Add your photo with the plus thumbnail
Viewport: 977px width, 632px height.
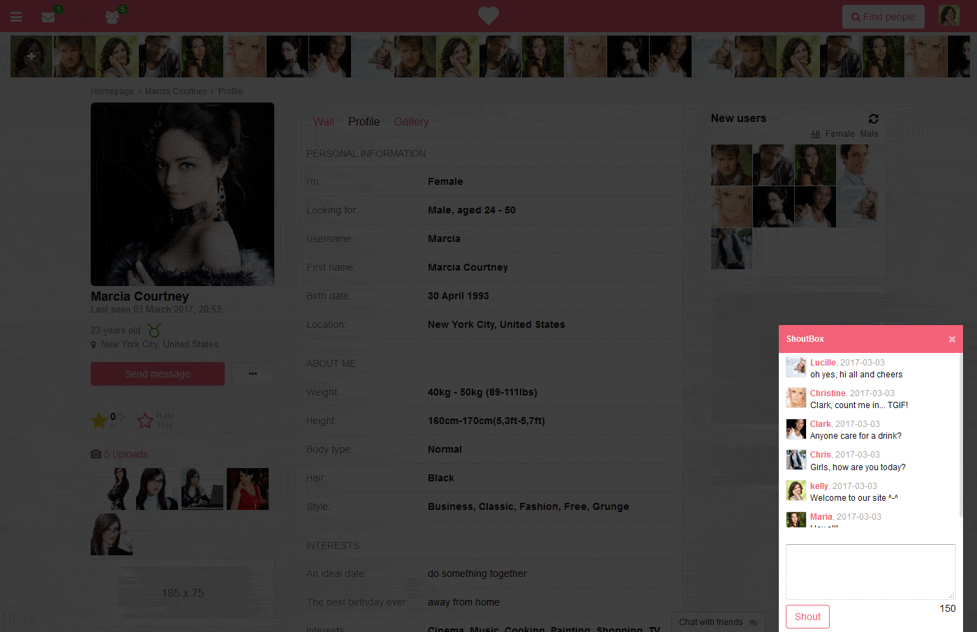(x=31, y=57)
